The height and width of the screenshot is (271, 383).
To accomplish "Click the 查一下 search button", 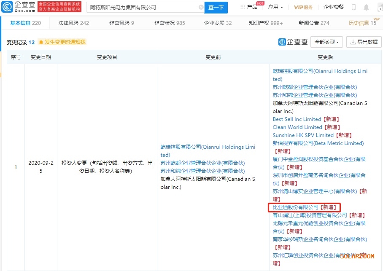I will tap(216, 7).
